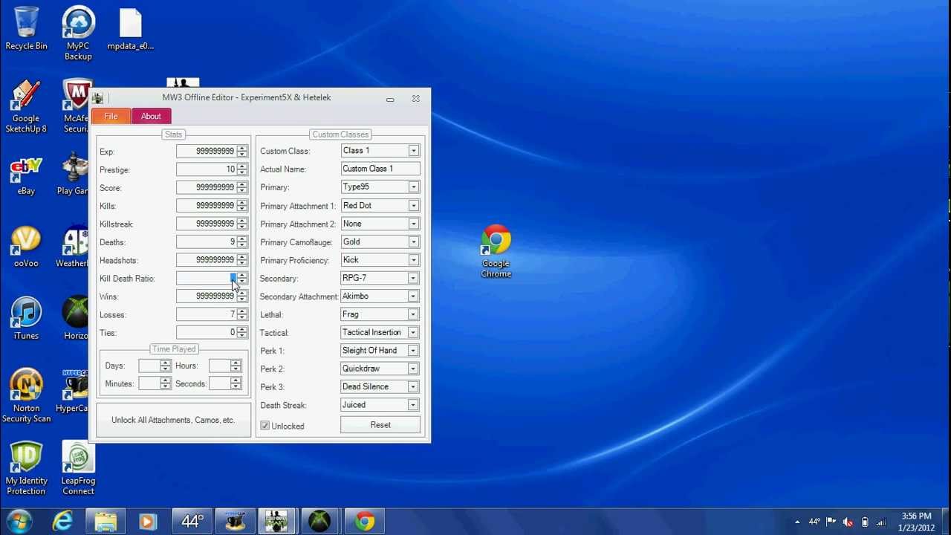Screen dimensions: 951x535
Task: Click Unlock All Attachments, Camos, etc. button
Action: click(173, 420)
